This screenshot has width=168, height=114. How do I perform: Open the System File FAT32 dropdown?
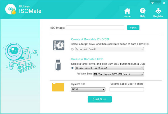pyautogui.click(x=88, y=89)
